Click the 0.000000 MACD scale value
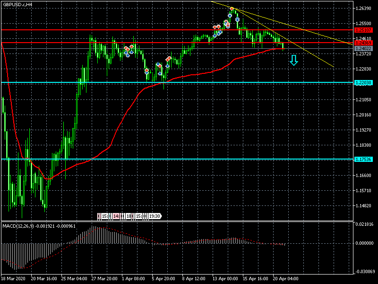The image size is (378, 284). coord(364,243)
